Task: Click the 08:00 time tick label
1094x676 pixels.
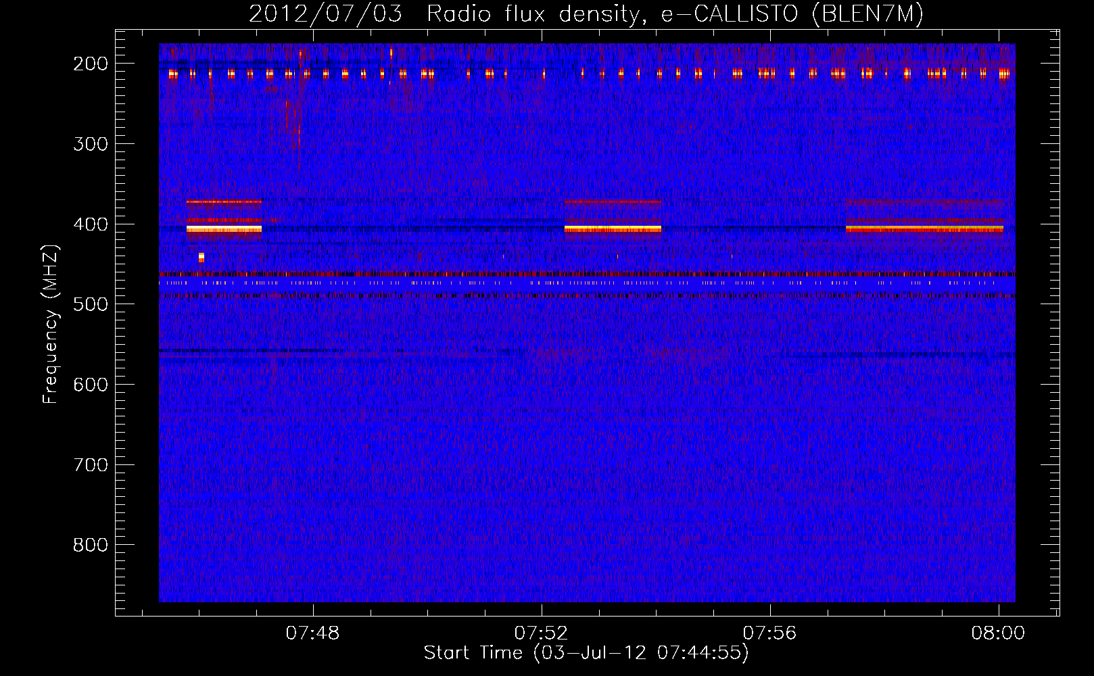Action: coord(999,633)
